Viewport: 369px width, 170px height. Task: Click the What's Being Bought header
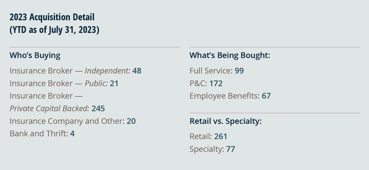(x=230, y=55)
